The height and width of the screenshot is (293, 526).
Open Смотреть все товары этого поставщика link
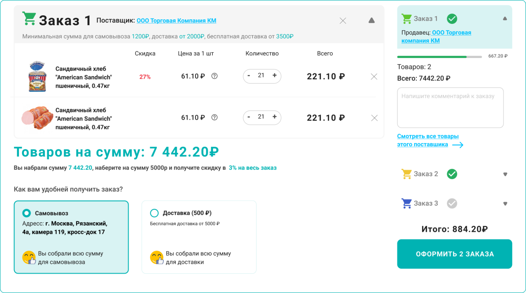(x=428, y=140)
